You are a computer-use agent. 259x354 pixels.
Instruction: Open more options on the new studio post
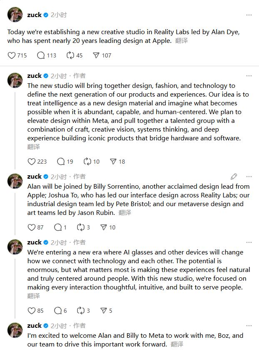(x=249, y=76)
